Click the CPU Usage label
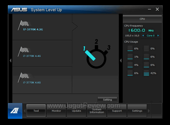Screen dimensions: 170x125 coord(131,42)
